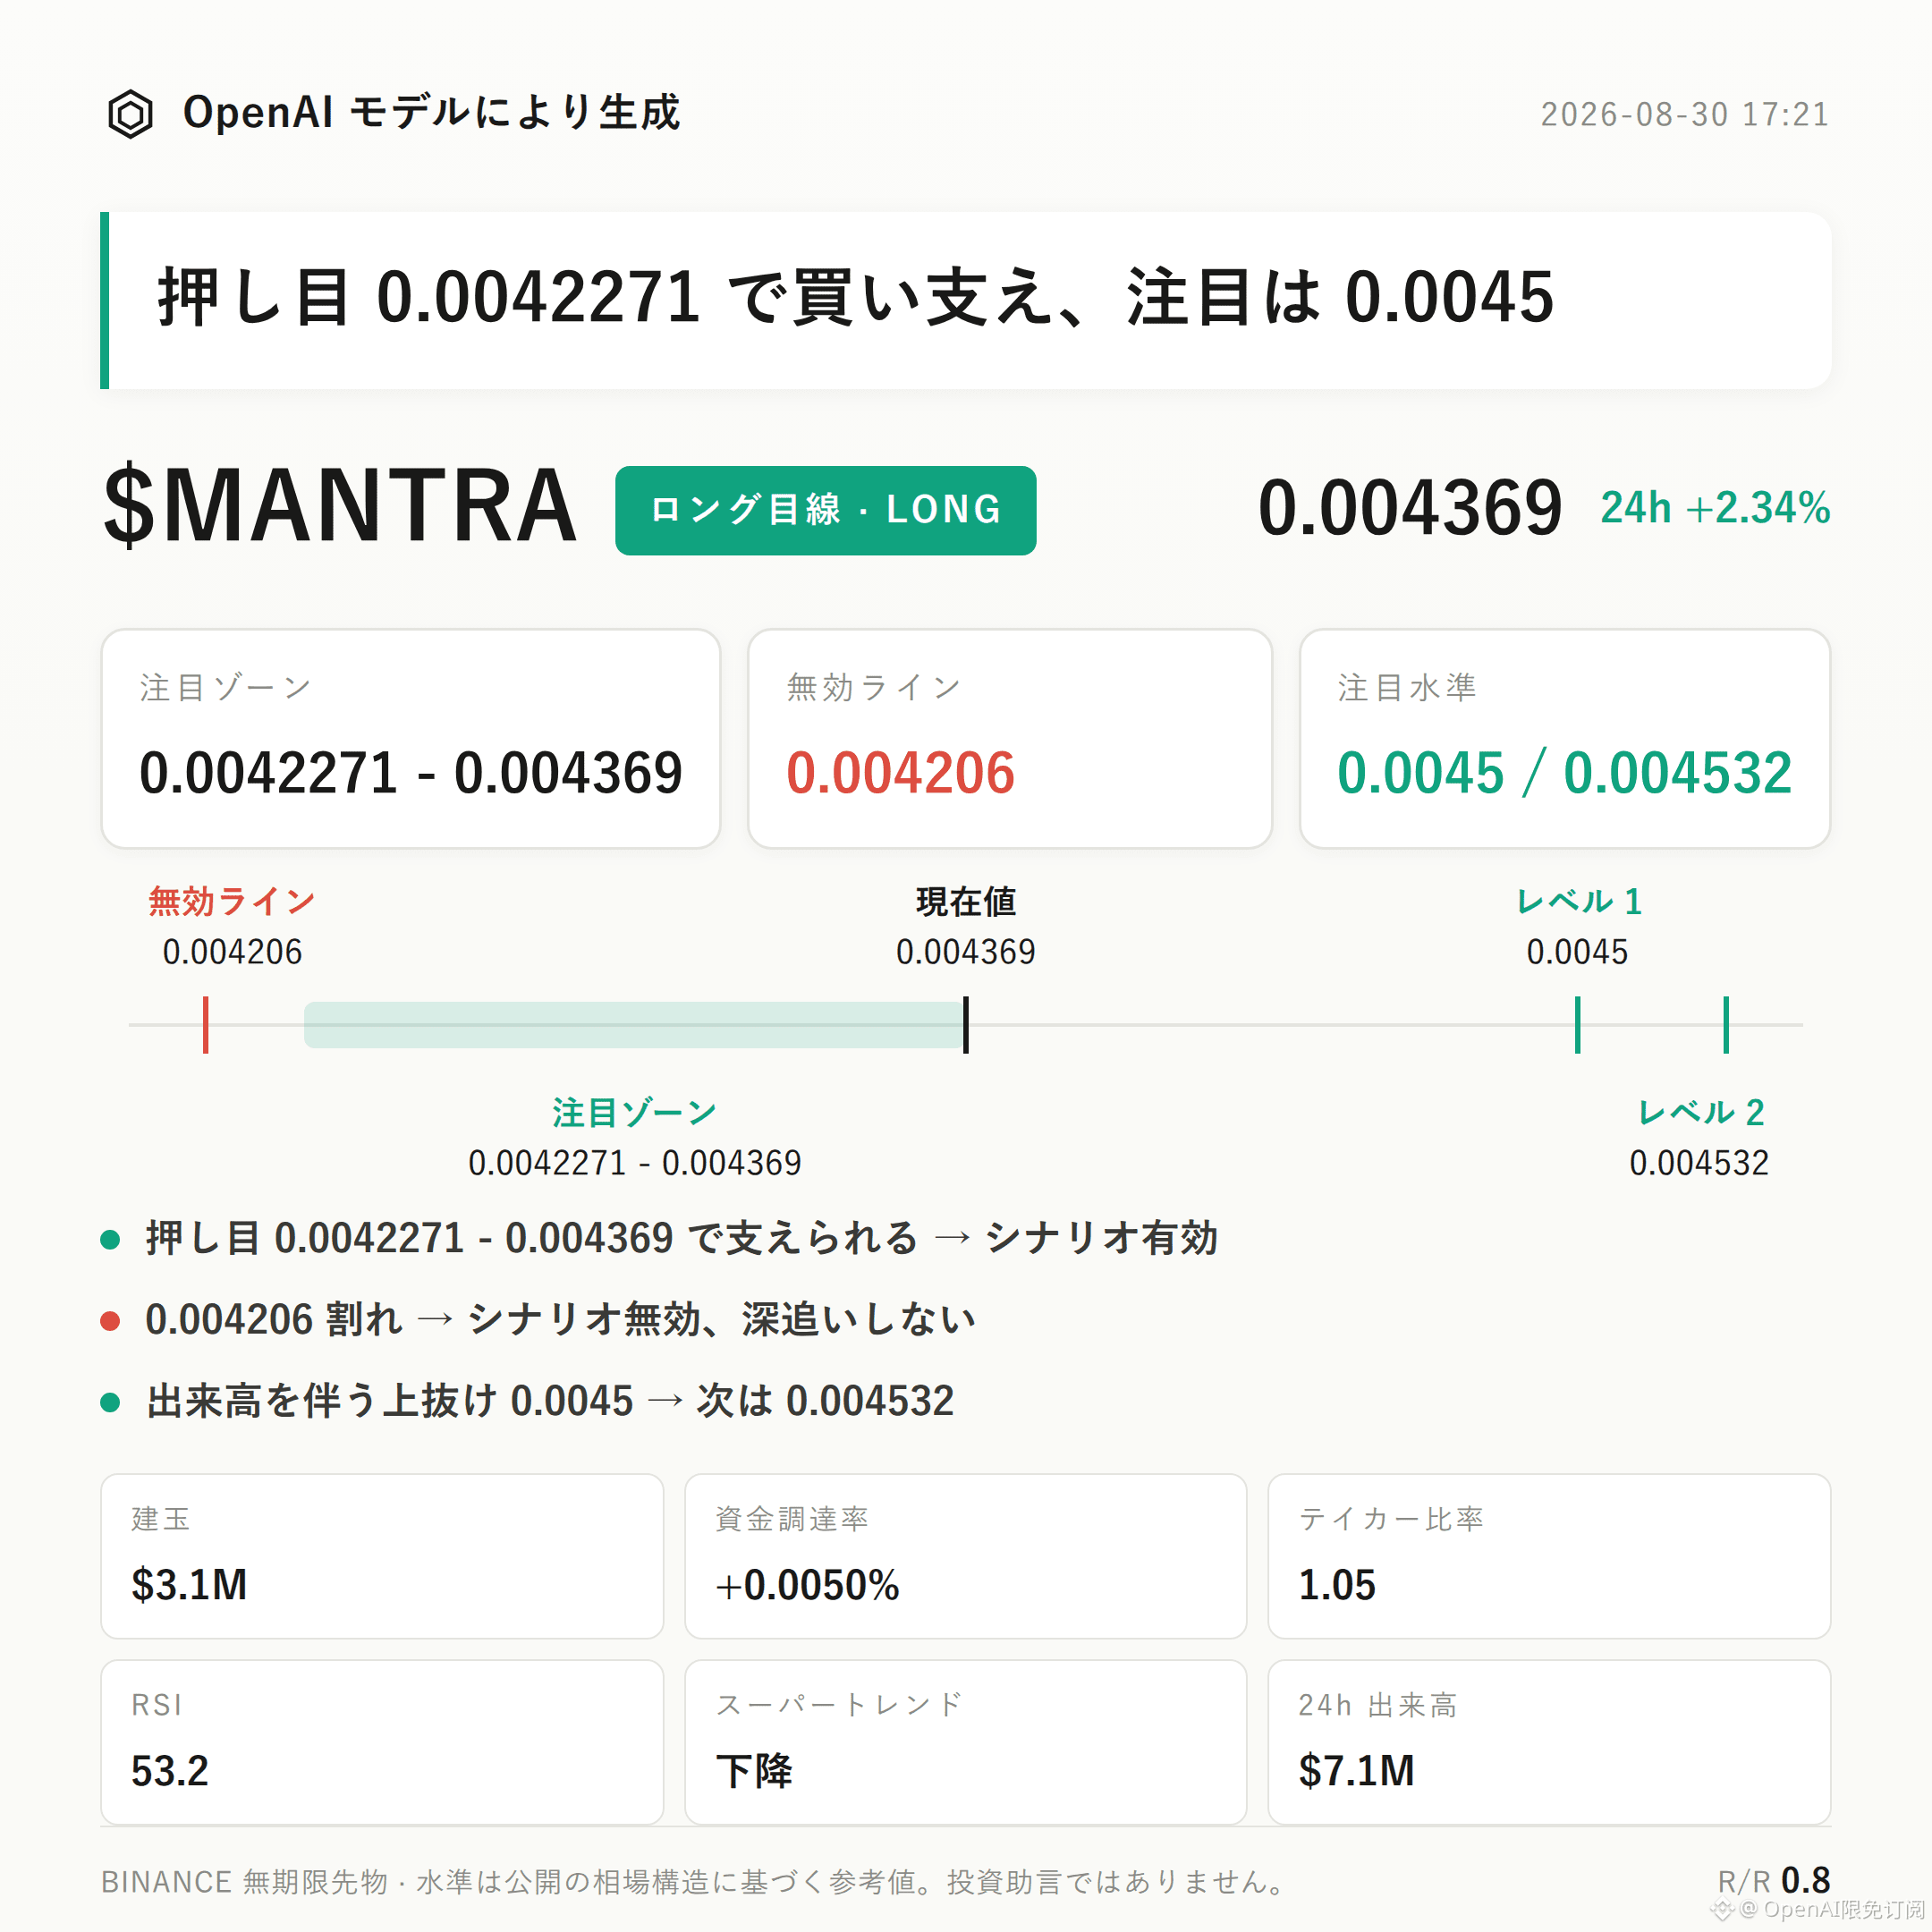Click the green bullet beside '押し目 ... シナリオ有効'
The width and height of the screenshot is (1932, 1932).
pos(110,1240)
